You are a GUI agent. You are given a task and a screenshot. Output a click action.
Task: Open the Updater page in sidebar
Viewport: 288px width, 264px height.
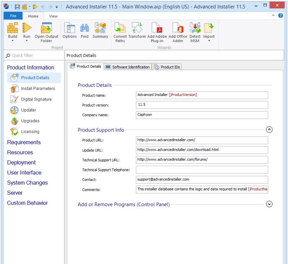pos(34,110)
